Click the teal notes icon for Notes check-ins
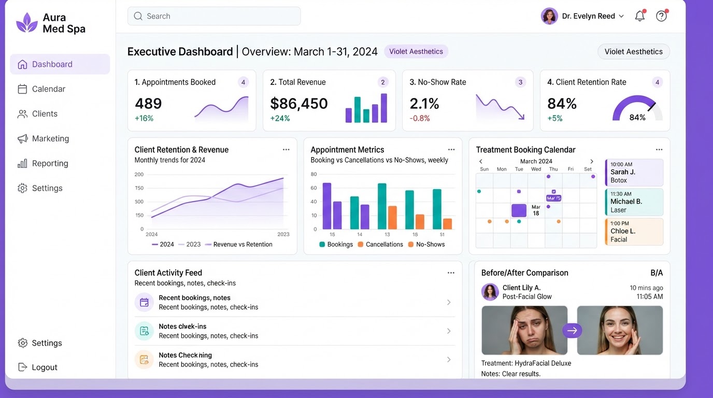Viewport: 713px width, 398px height. [x=144, y=331]
